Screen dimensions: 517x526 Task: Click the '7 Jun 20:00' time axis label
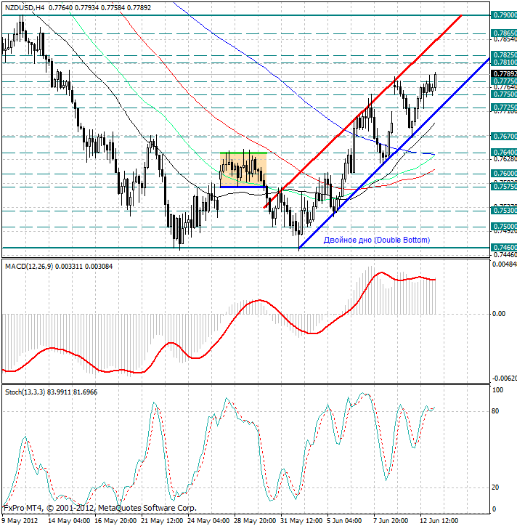pyautogui.click(x=391, y=521)
